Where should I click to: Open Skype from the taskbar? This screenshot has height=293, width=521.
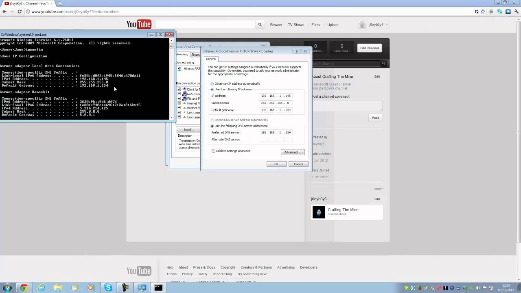point(108,288)
